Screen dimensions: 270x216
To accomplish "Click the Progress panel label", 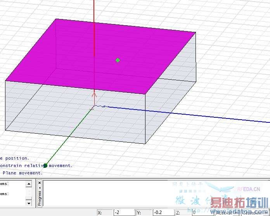I will 40,198.
